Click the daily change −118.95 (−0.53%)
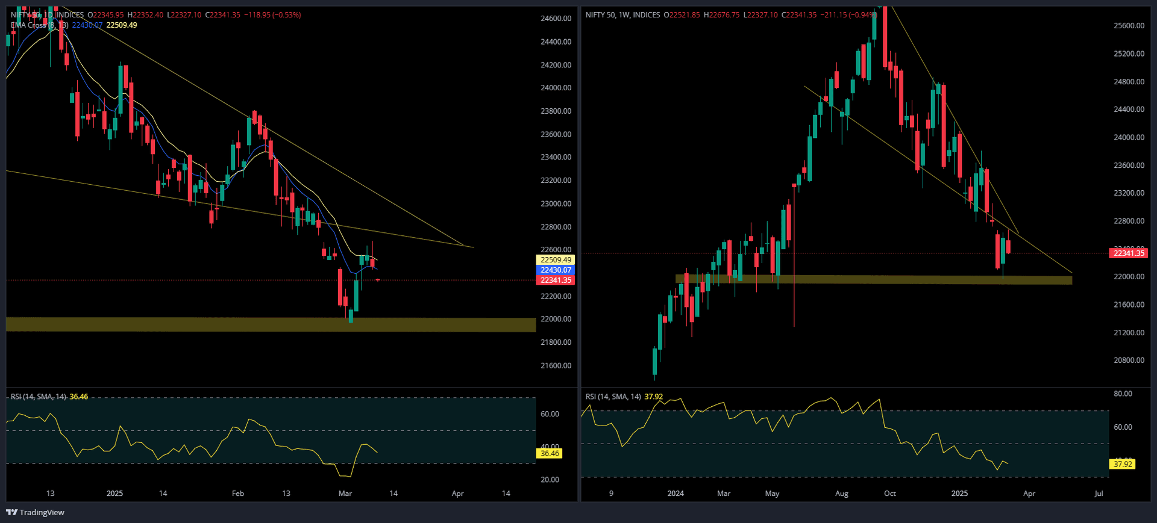 tap(272, 14)
